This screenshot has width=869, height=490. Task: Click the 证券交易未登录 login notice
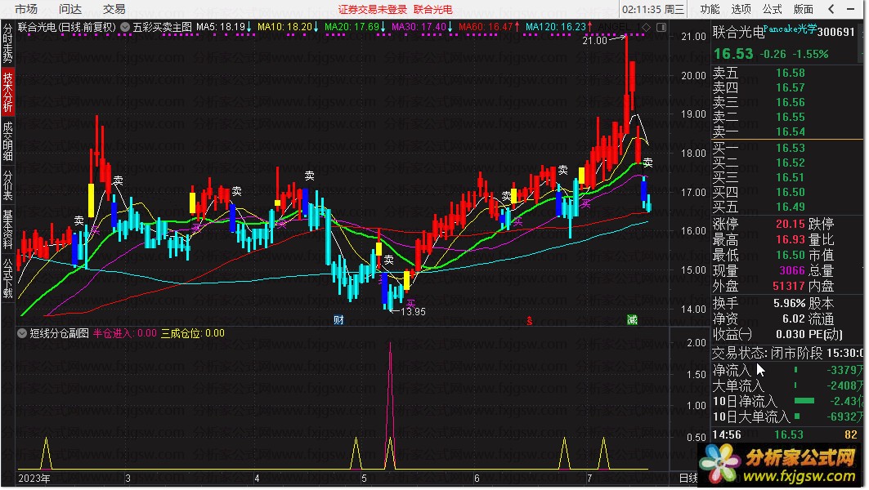[x=373, y=10]
